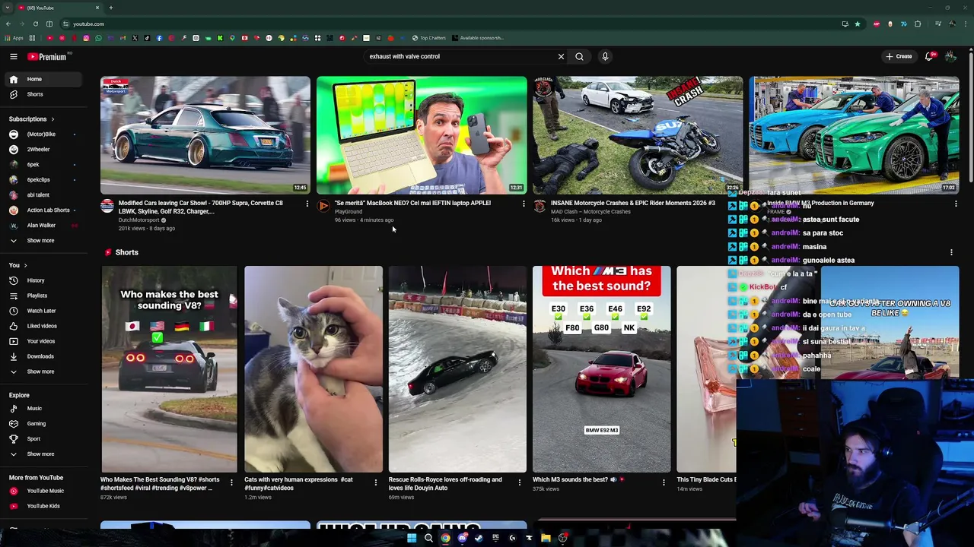Viewport: 974px width, 547px height.
Task: Open the MAD Clash – Motorcycle Crashes channel link
Action: [590, 212]
